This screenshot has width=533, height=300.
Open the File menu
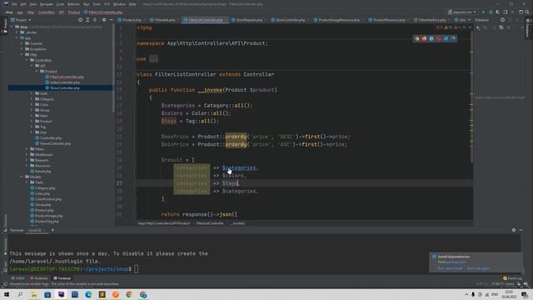click(14, 4)
